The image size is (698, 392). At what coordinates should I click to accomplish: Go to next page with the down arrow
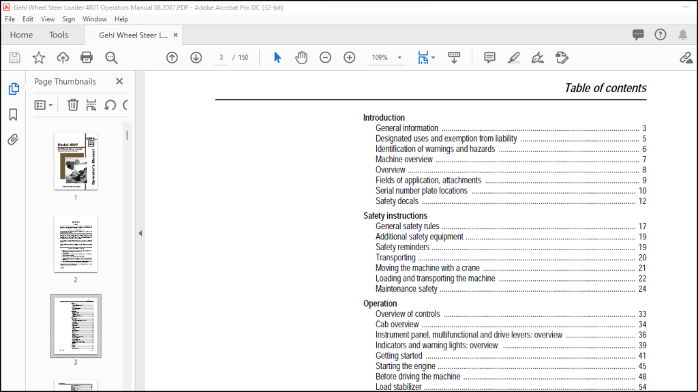pos(196,57)
